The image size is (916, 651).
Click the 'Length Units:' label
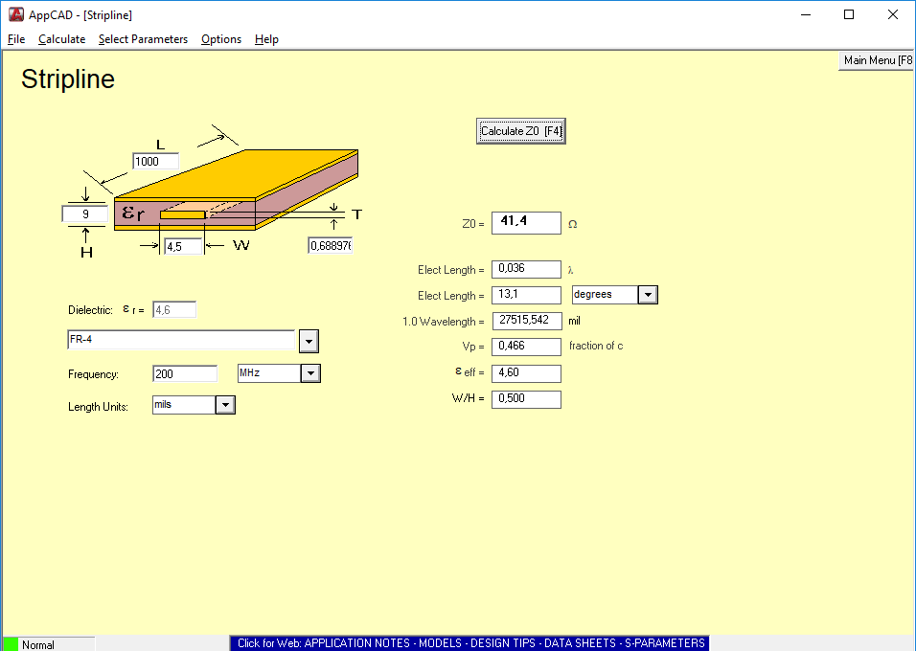click(98, 406)
